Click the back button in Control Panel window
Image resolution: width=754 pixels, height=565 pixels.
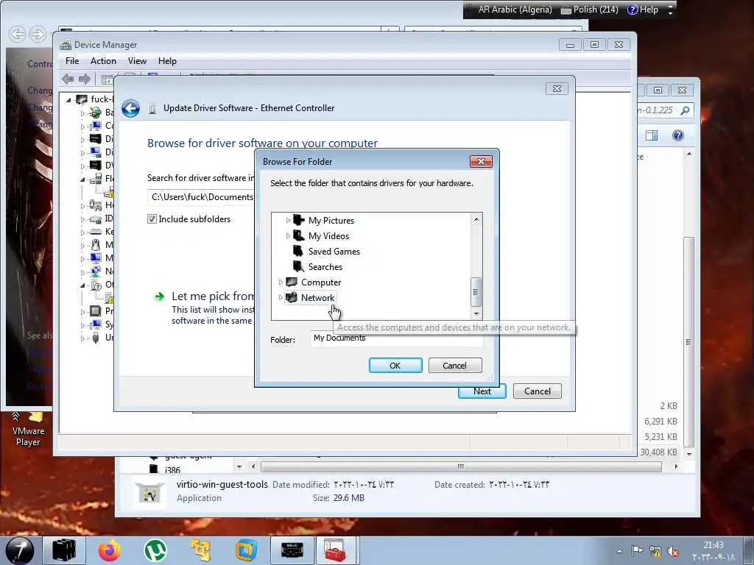pos(18,35)
